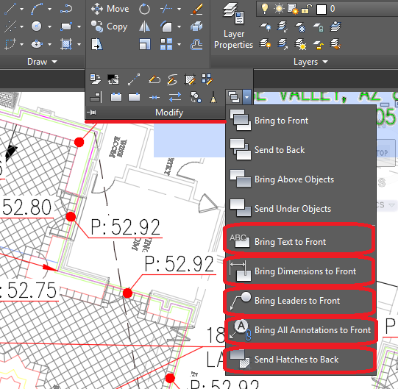398x389 pixels.
Task: Toggle layer 0 viewport freeze icon
Action: 293,9
